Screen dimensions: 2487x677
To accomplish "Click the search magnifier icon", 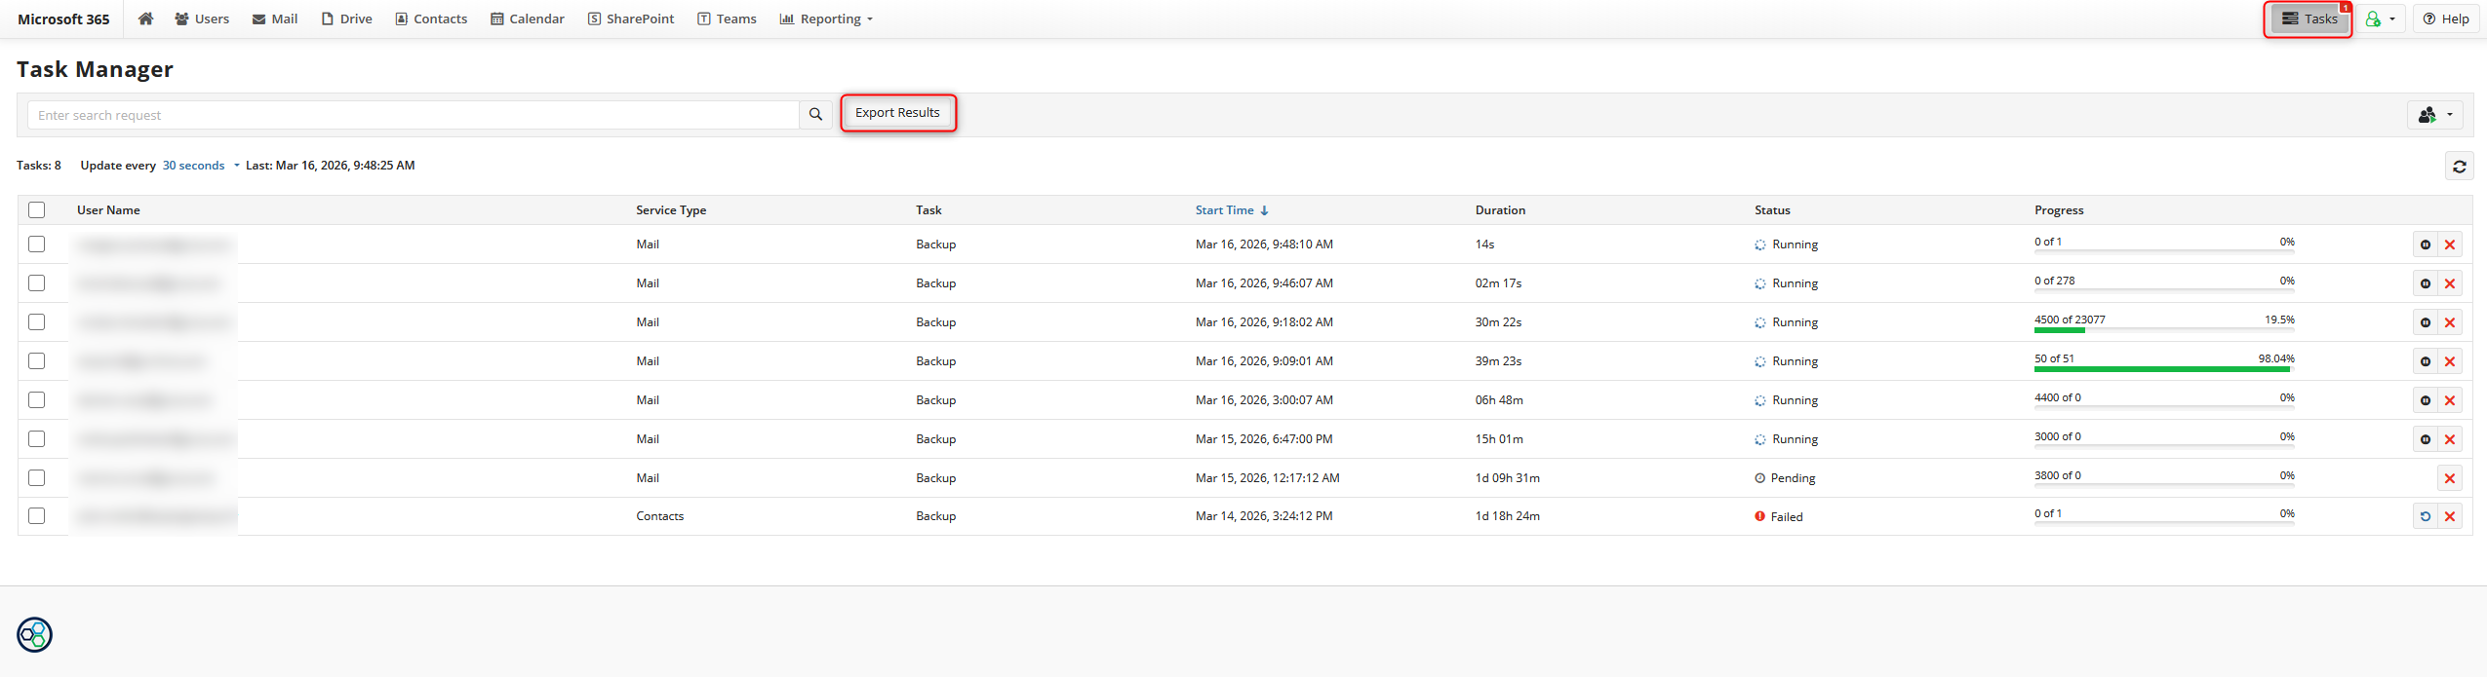I will tap(815, 115).
